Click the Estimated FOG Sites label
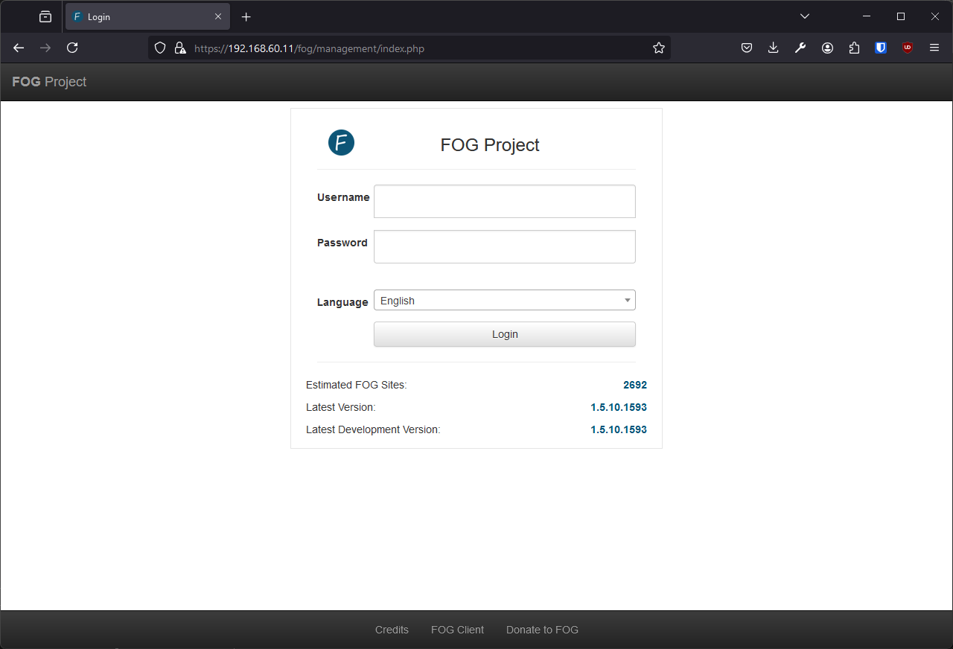 [x=357, y=385]
